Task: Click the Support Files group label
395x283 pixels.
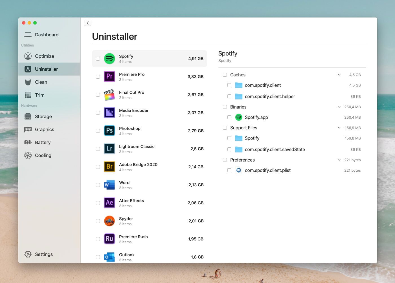Action: click(244, 128)
